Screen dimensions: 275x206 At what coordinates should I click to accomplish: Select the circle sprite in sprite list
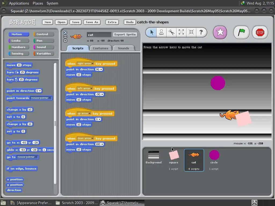point(214,160)
